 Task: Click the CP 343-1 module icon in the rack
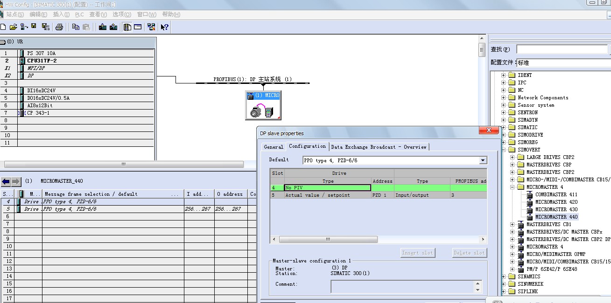[21, 113]
